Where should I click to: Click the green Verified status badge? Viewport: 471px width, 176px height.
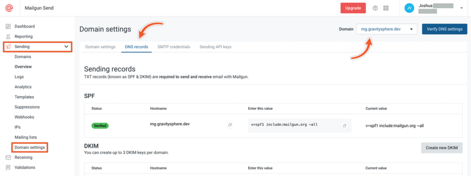pyautogui.click(x=100, y=125)
